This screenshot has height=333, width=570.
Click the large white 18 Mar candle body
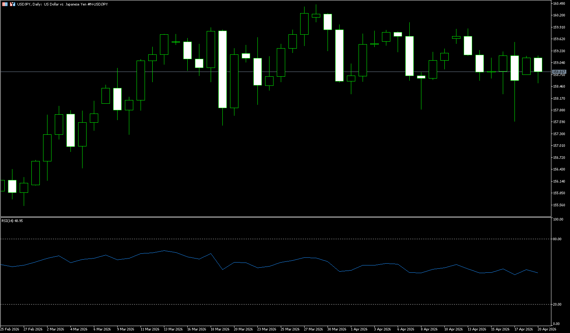point(222,69)
